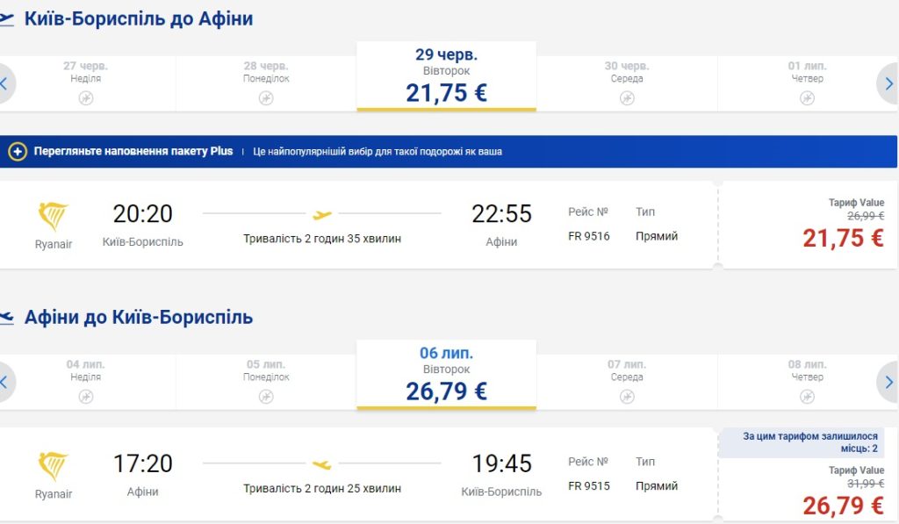Choose the 21,75 € Value fare
Screen dimensions: 899x524
click(842, 237)
